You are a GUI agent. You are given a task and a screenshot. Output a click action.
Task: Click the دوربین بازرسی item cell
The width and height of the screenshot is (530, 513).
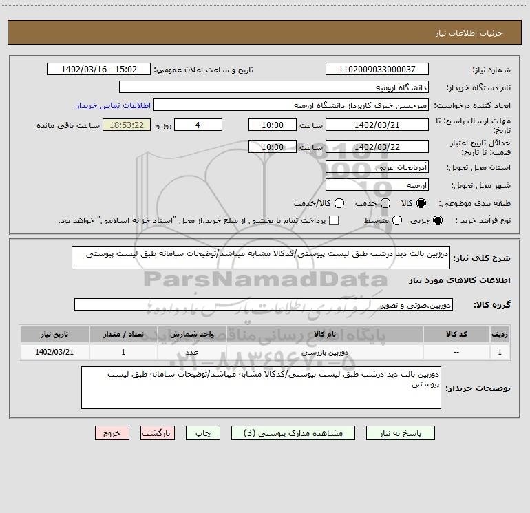pyautogui.click(x=325, y=352)
